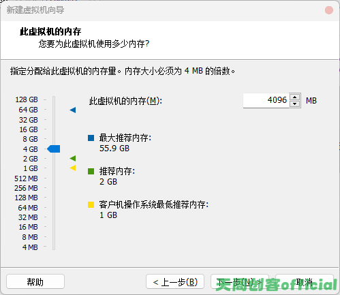Click the green recommended memory arrow marker

click(73, 158)
